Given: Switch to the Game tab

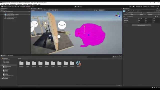Looking at the screenshot, I should [40, 9].
